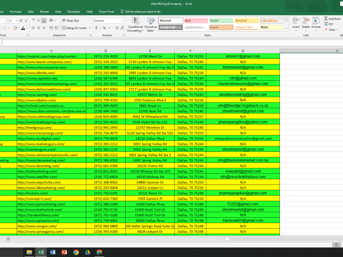This screenshot has height=257, width=343.
Task: Expand the cell styles gallery
Action: click(286, 29)
